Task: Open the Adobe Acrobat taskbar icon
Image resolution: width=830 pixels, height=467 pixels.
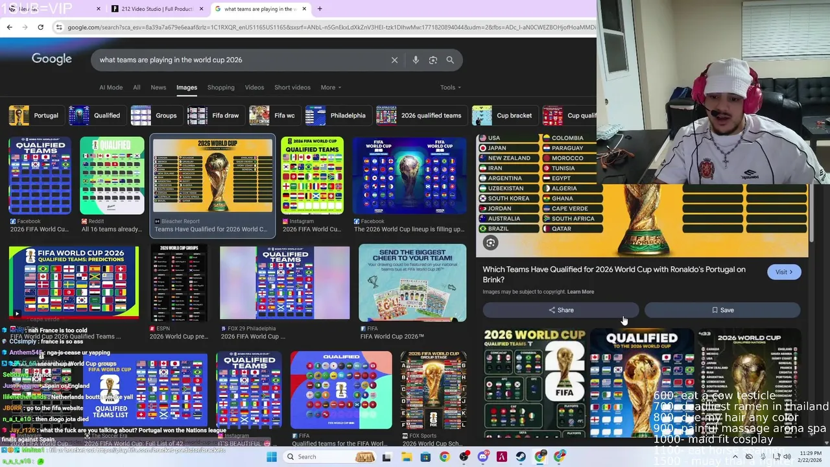Action: 502,457
